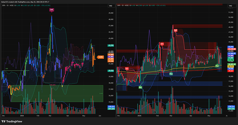Click blue 678.52 K volume label on left chart

[x=111, y=107]
